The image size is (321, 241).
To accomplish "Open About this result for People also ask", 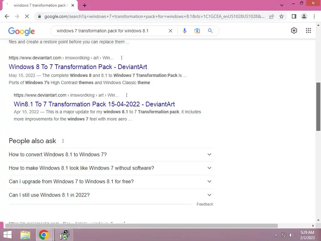I will click(63, 141).
